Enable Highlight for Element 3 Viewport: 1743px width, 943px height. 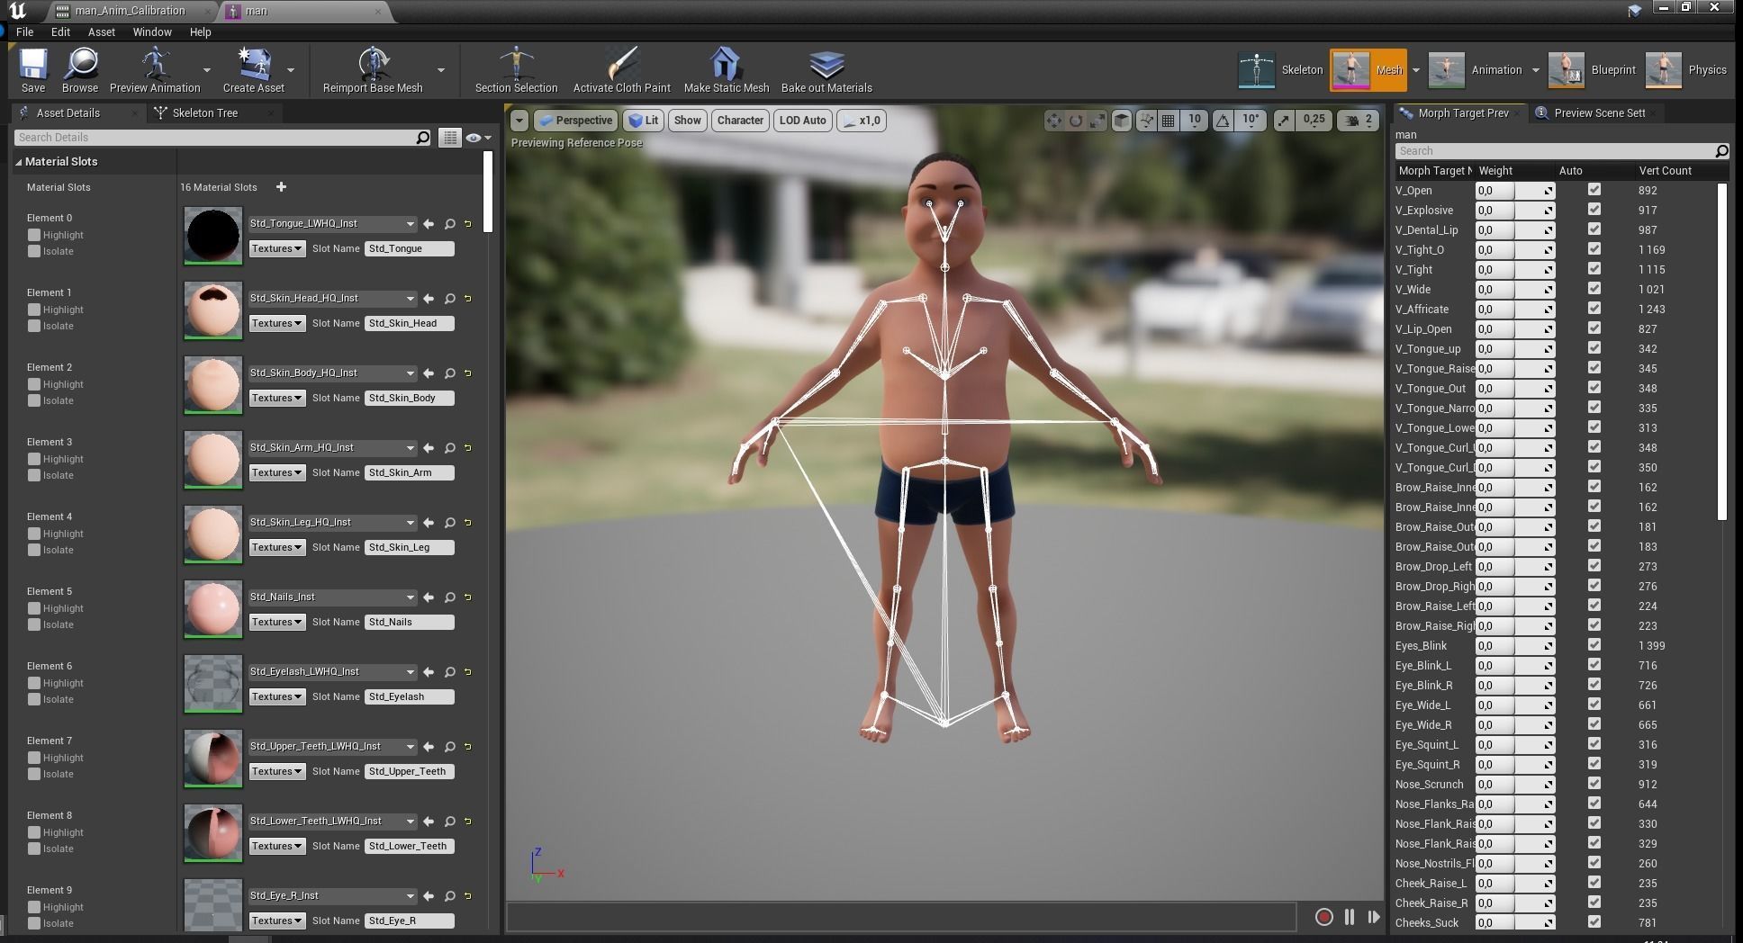[34, 459]
